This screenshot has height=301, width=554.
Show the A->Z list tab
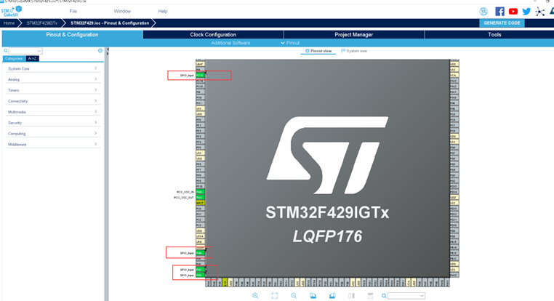[x=32, y=59]
